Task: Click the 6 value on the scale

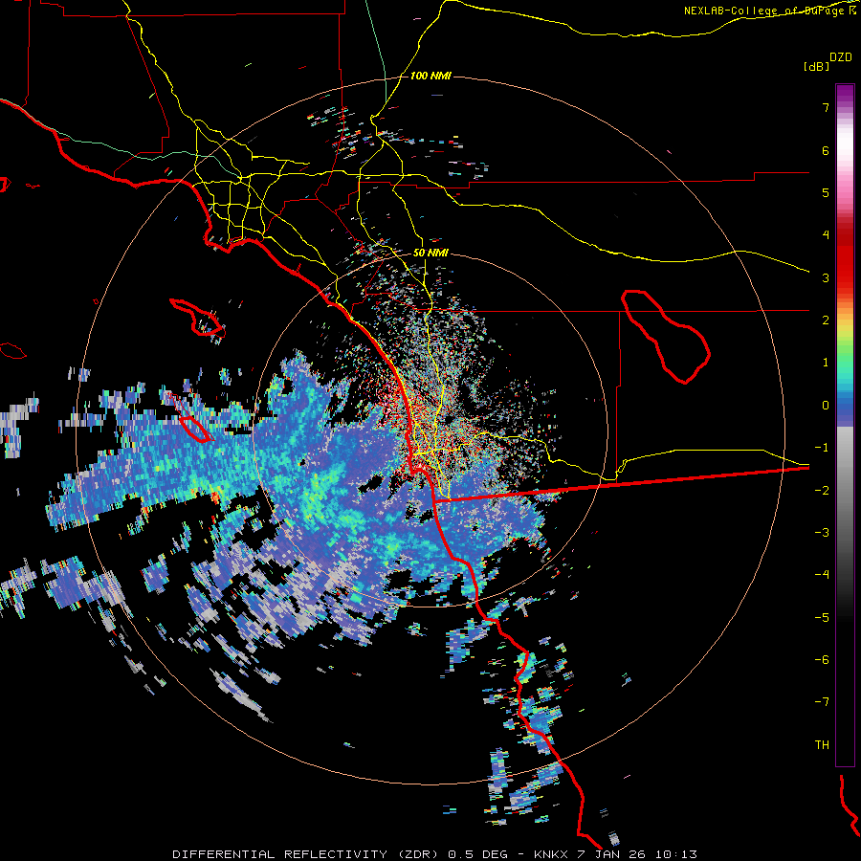Action: [x=826, y=150]
